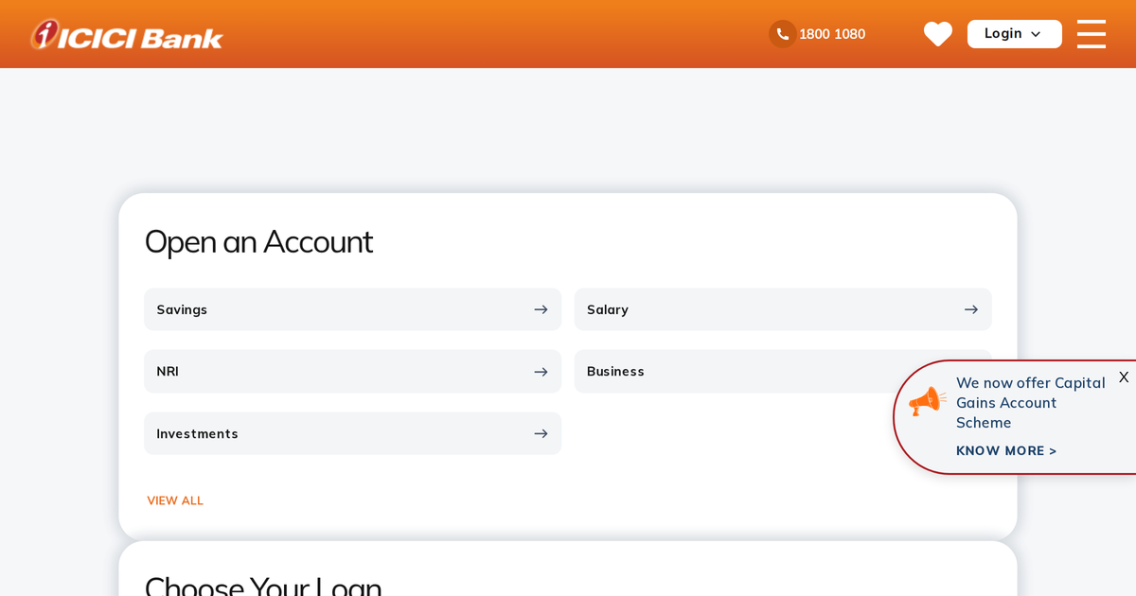Screen dimensions: 1136x596
Task: Click the megaphone icon in the popup
Action: (926, 402)
